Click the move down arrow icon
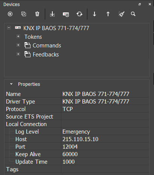The image size is (154, 175). [95, 14]
